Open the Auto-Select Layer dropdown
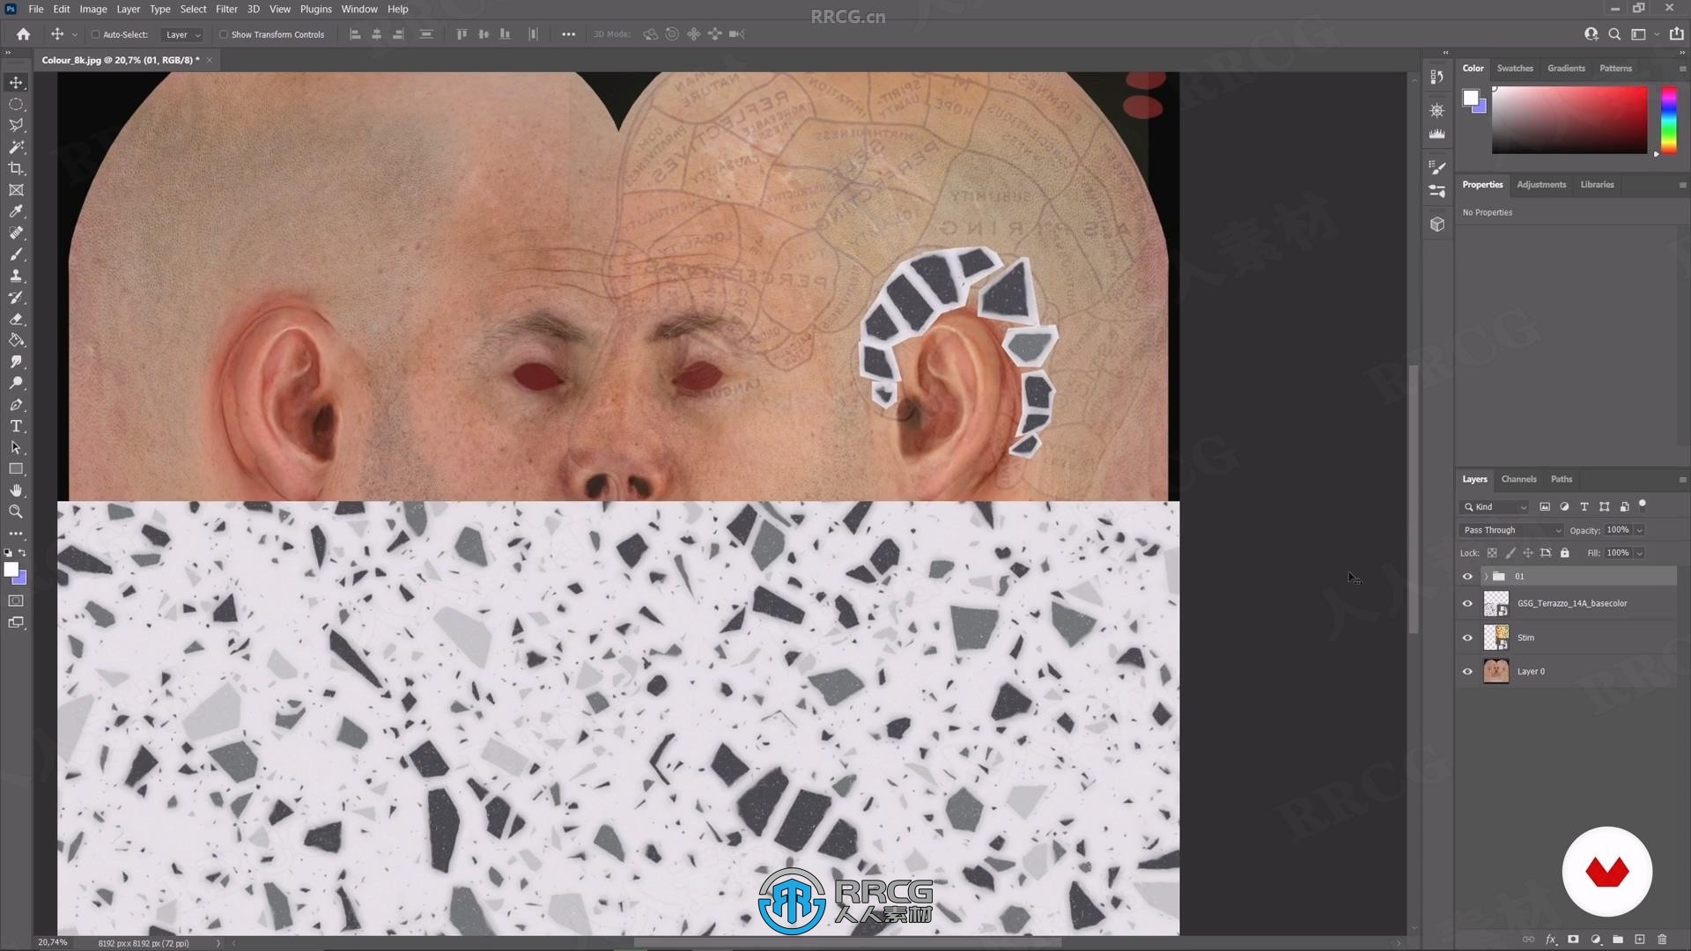1691x951 pixels. (x=184, y=34)
